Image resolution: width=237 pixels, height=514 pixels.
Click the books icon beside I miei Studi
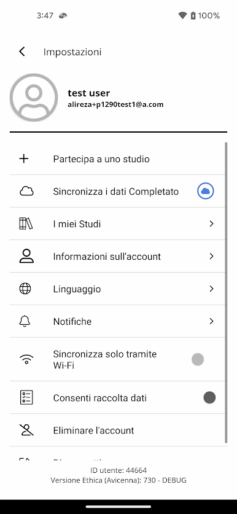coord(26,224)
